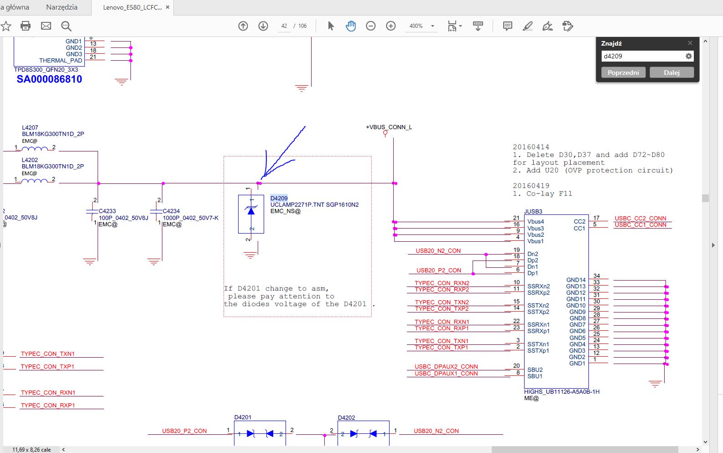The width and height of the screenshot is (723, 453).
Task: Open find options gear in the Znajdź panel
Action: (x=689, y=56)
